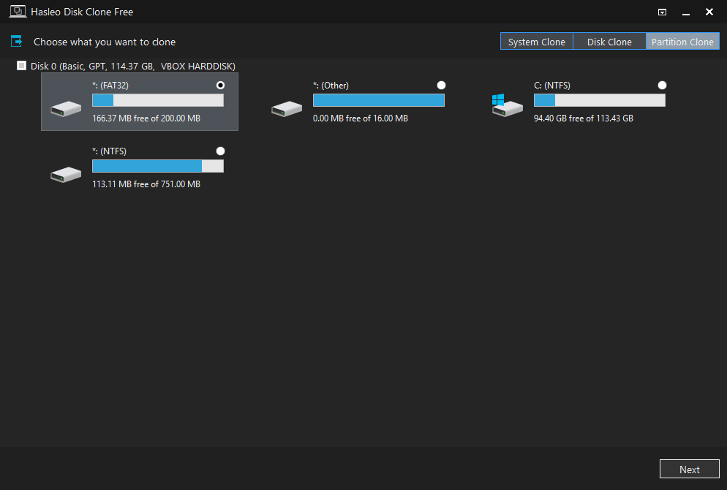Check the Disk 0 checkbox
The height and width of the screenshot is (490, 727).
pos(21,66)
